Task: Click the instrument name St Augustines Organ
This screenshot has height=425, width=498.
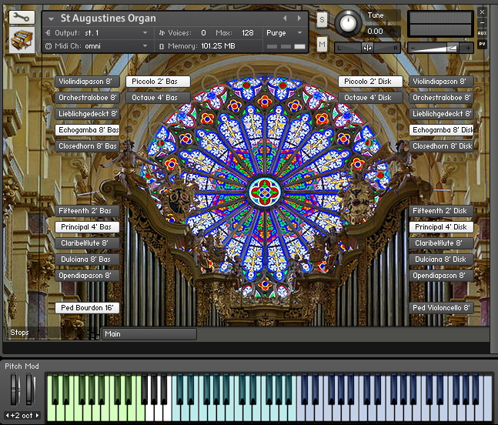Action: pos(109,18)
